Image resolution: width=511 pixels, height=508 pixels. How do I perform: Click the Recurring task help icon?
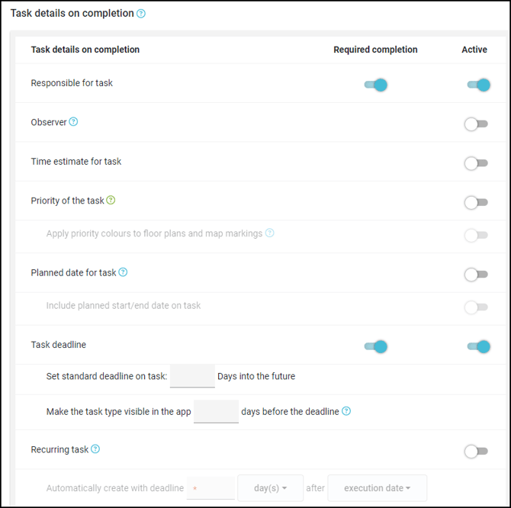pos(95,449)
